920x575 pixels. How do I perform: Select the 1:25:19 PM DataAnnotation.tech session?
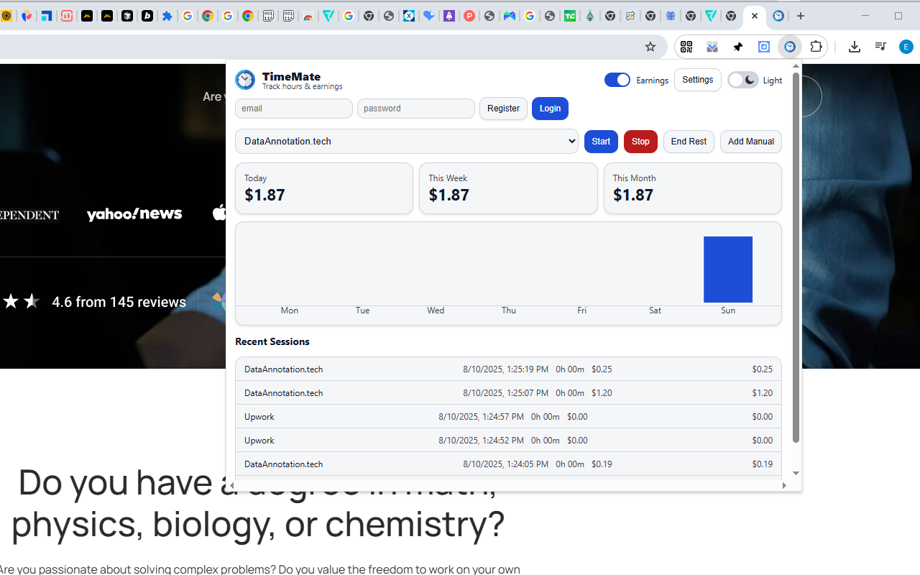[x=508, y=369]
